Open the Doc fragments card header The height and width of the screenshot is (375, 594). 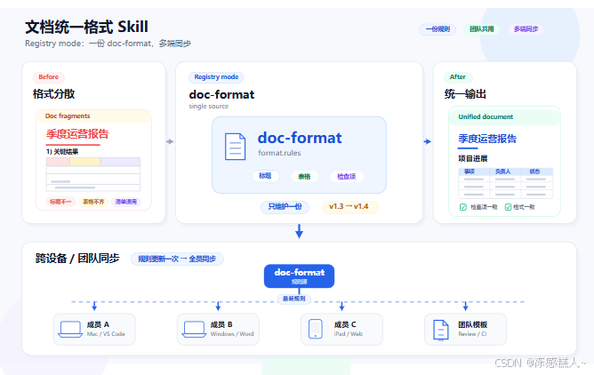[x=93, y=116]
